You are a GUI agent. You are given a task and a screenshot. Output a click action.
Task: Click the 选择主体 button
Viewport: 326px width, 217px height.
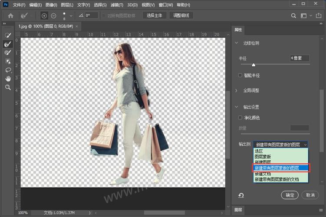(x=154, y=15)
